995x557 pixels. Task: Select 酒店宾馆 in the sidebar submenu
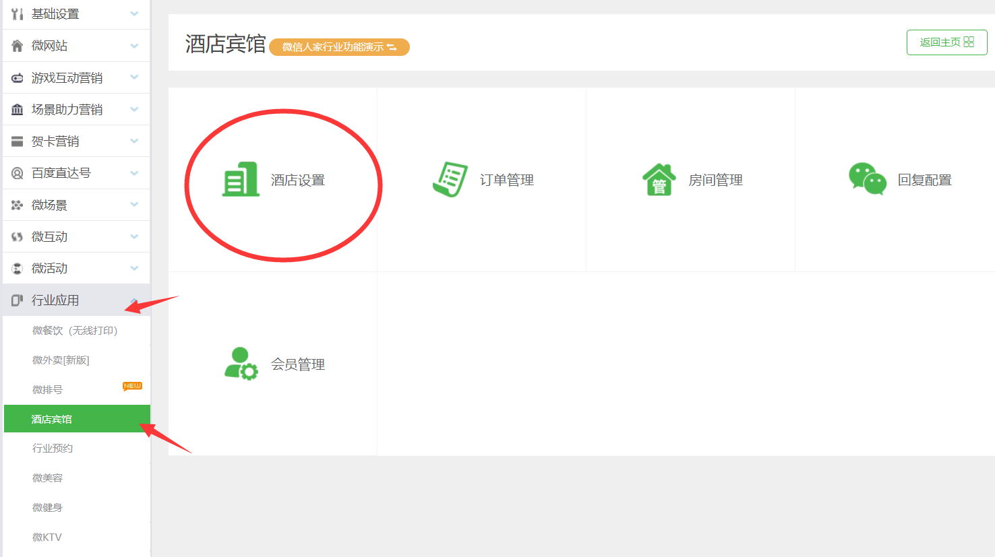coord(52,419)
